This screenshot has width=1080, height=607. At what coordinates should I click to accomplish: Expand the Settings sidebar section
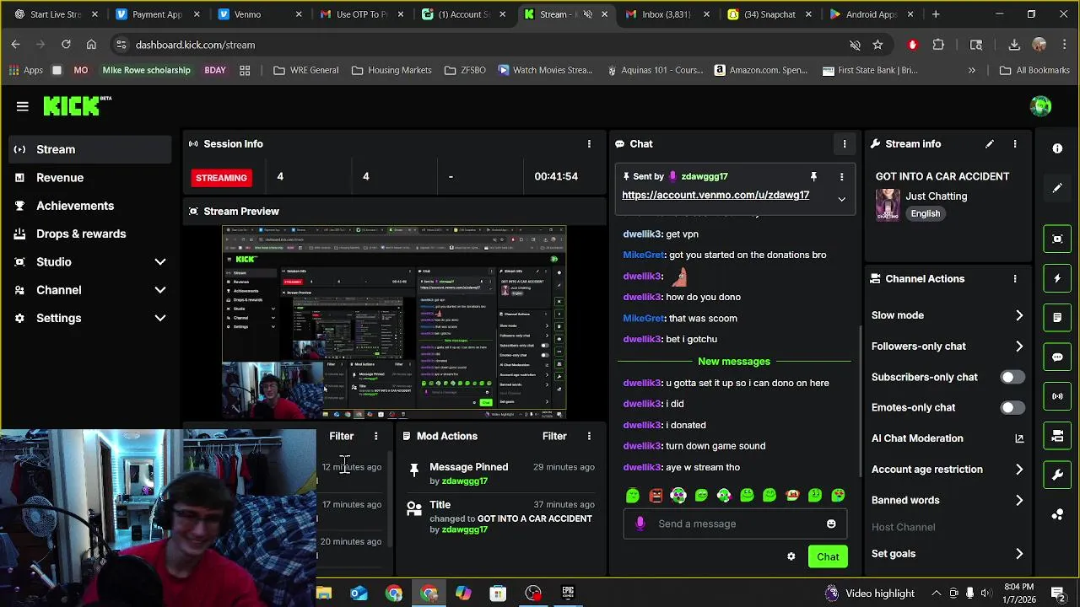160,318
